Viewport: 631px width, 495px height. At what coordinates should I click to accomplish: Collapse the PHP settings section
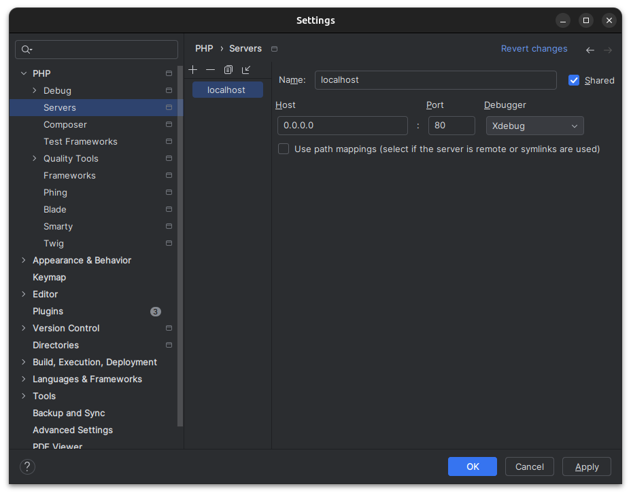pyautogui.click(x=24, y=73)
